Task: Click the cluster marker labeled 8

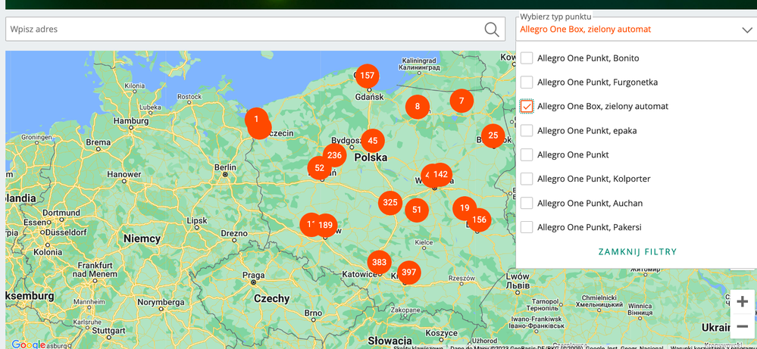Action: pyautogui.click(x=417, y=107)
